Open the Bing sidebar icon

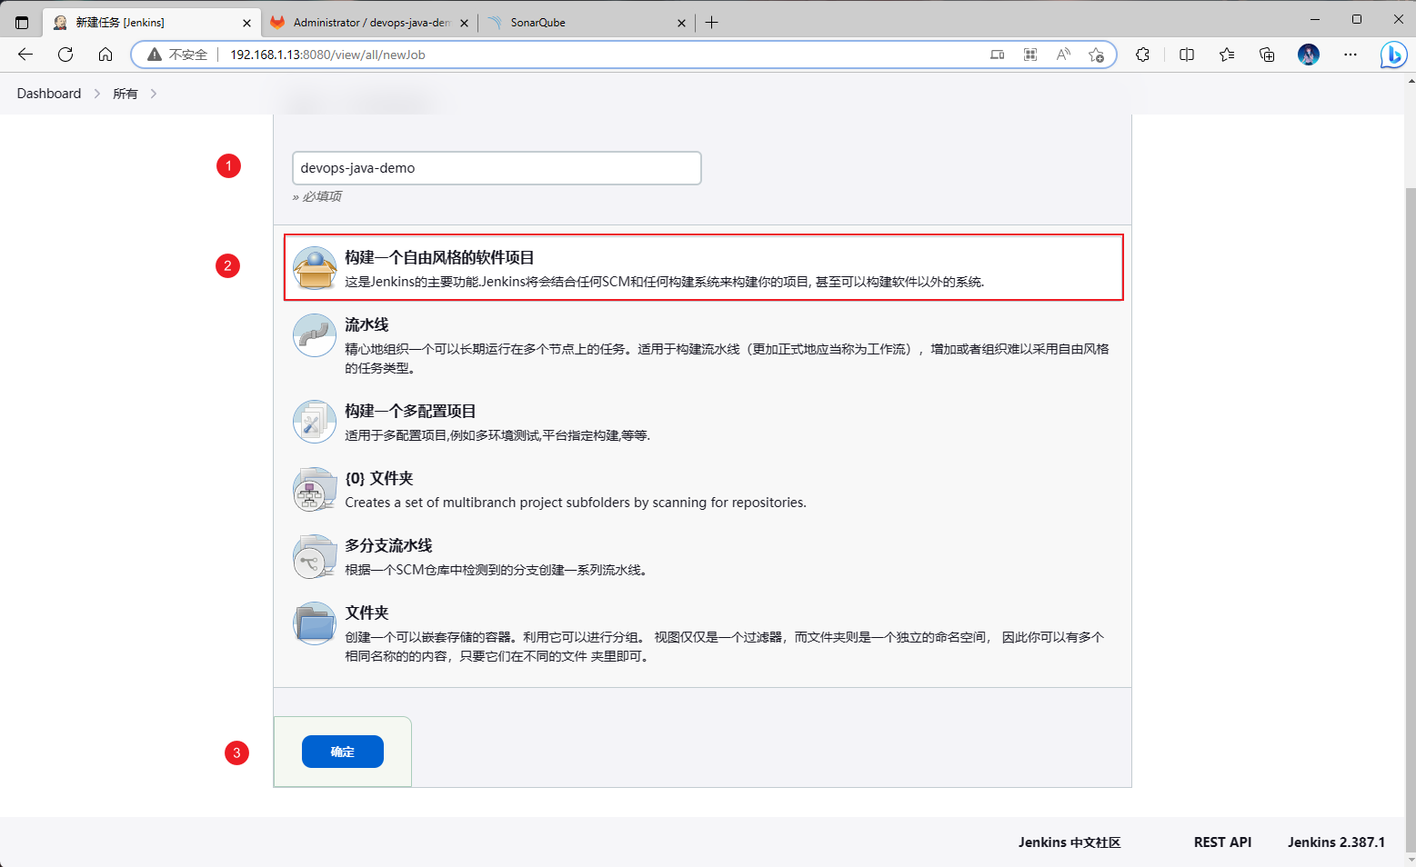(1393, 55)
